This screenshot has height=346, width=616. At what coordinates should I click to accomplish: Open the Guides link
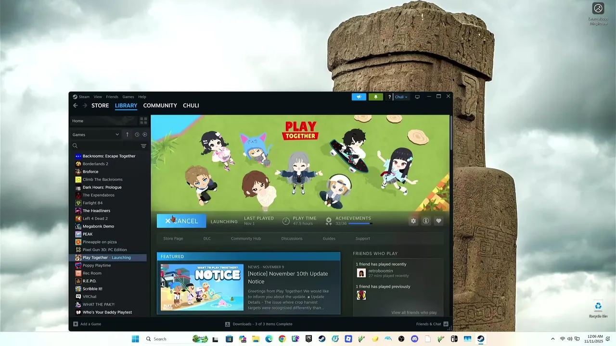pyautogui.click(x=329, y=238)
